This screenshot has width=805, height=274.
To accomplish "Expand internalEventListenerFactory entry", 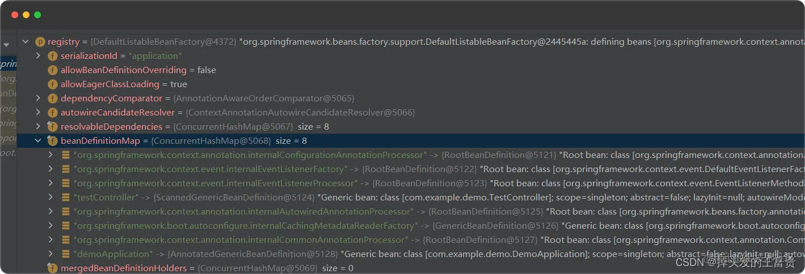I will tap(51, 169).
